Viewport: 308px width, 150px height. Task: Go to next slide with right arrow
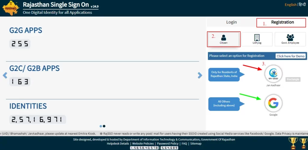(x=200, y=75)
